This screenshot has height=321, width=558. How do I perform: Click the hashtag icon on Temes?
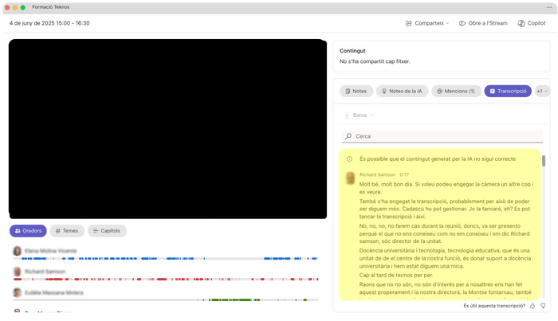pos(58,231)
